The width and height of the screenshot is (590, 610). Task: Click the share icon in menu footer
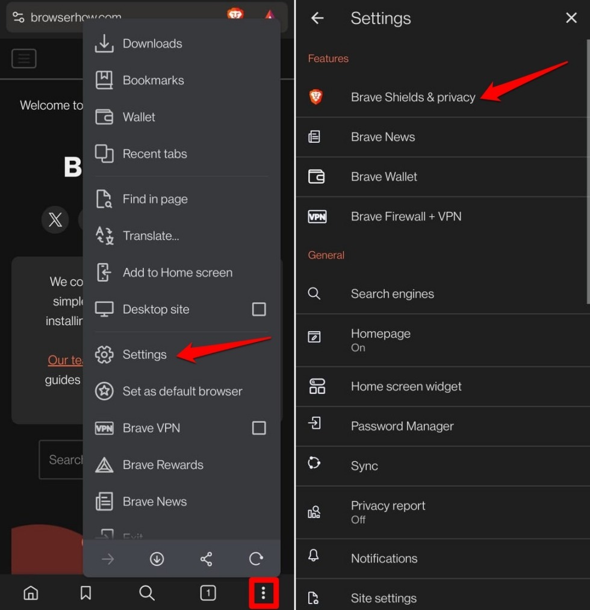click(x=206, y=559)
